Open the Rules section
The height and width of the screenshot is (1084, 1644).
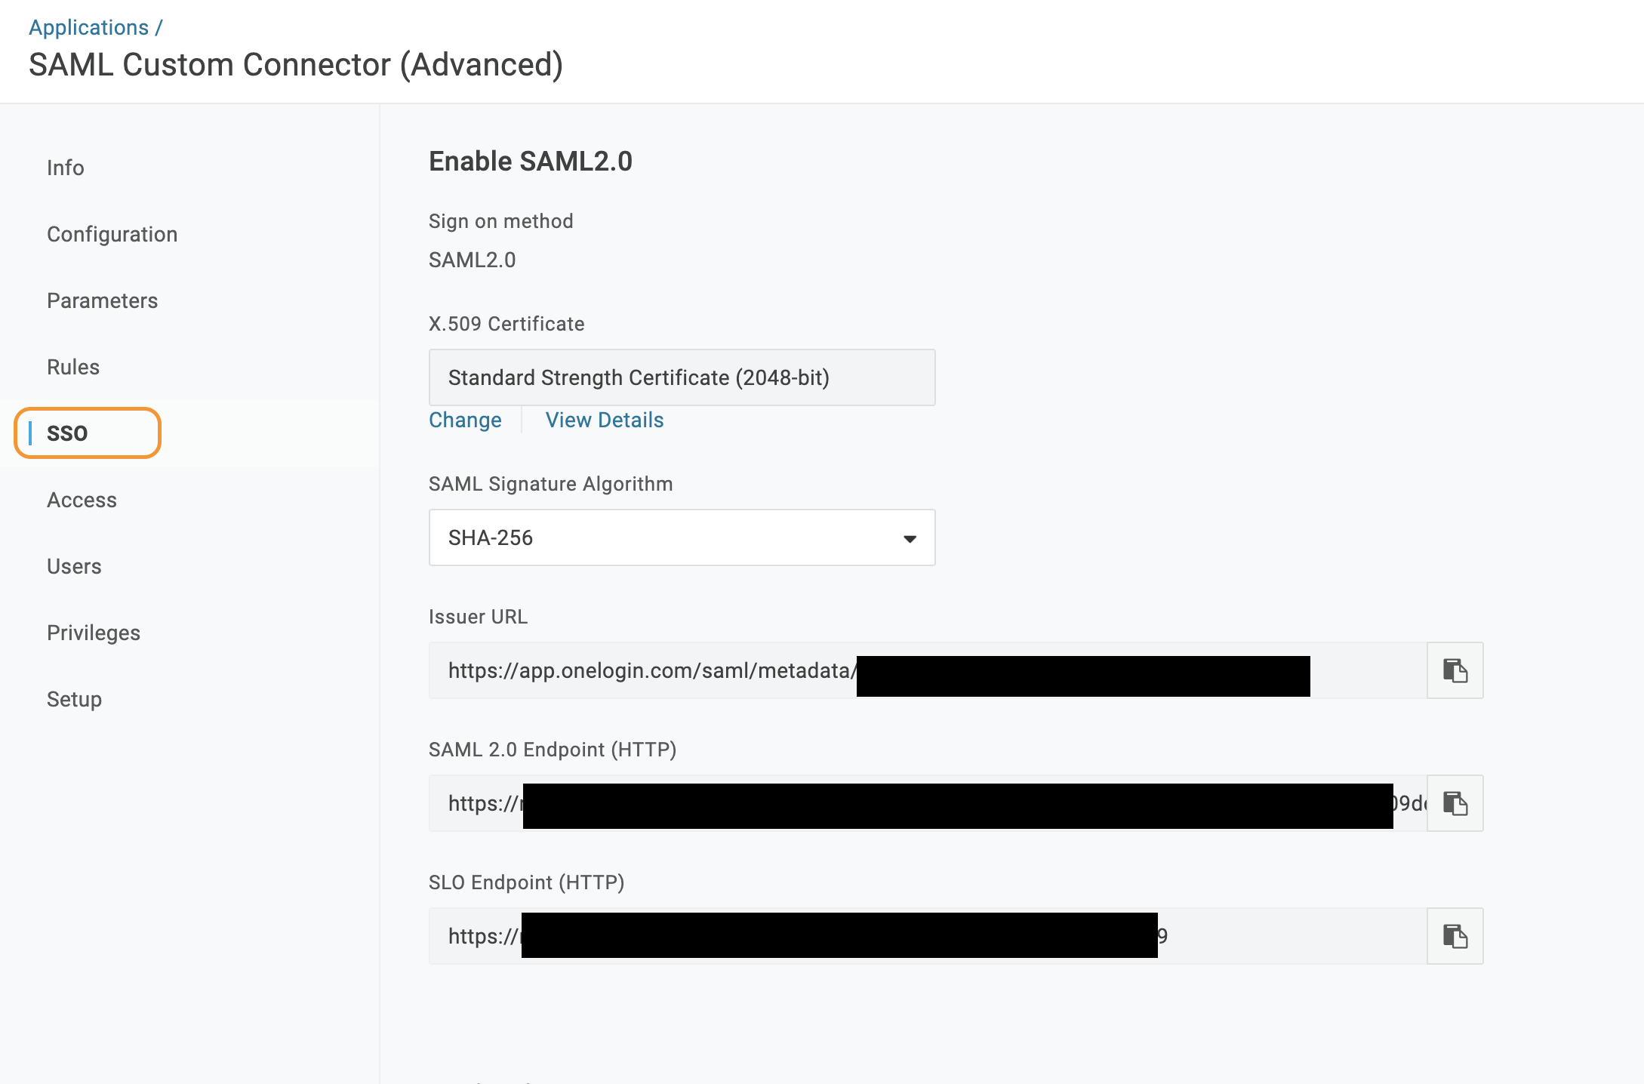click(73, 367)
